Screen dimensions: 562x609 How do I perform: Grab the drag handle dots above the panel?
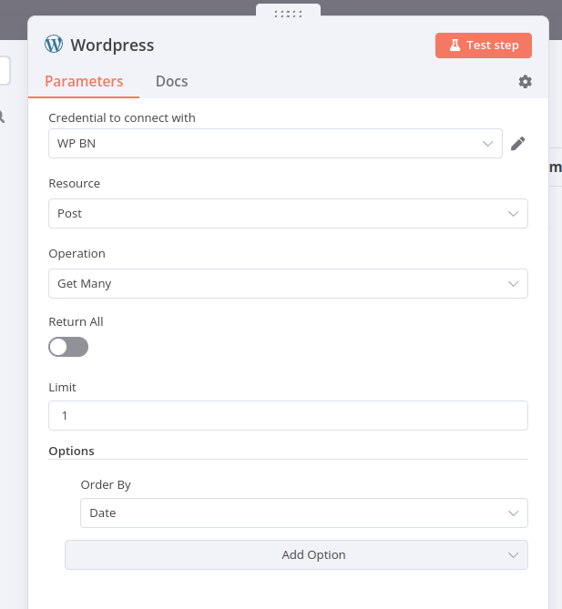288,15
